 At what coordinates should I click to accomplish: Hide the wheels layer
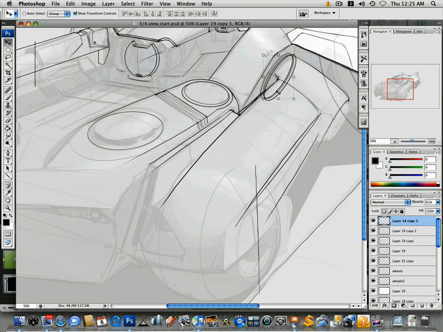373,271
